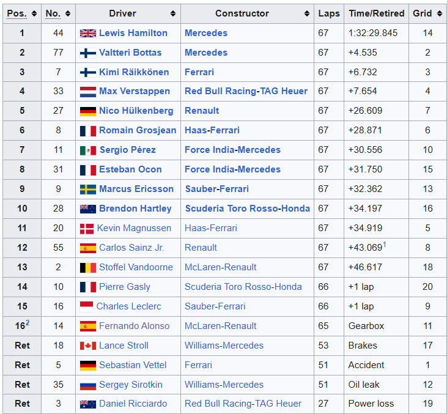This screenshot has height=414, width=447.
Task: Follow footnote 2 next to position 16
Action: point(28,323)
